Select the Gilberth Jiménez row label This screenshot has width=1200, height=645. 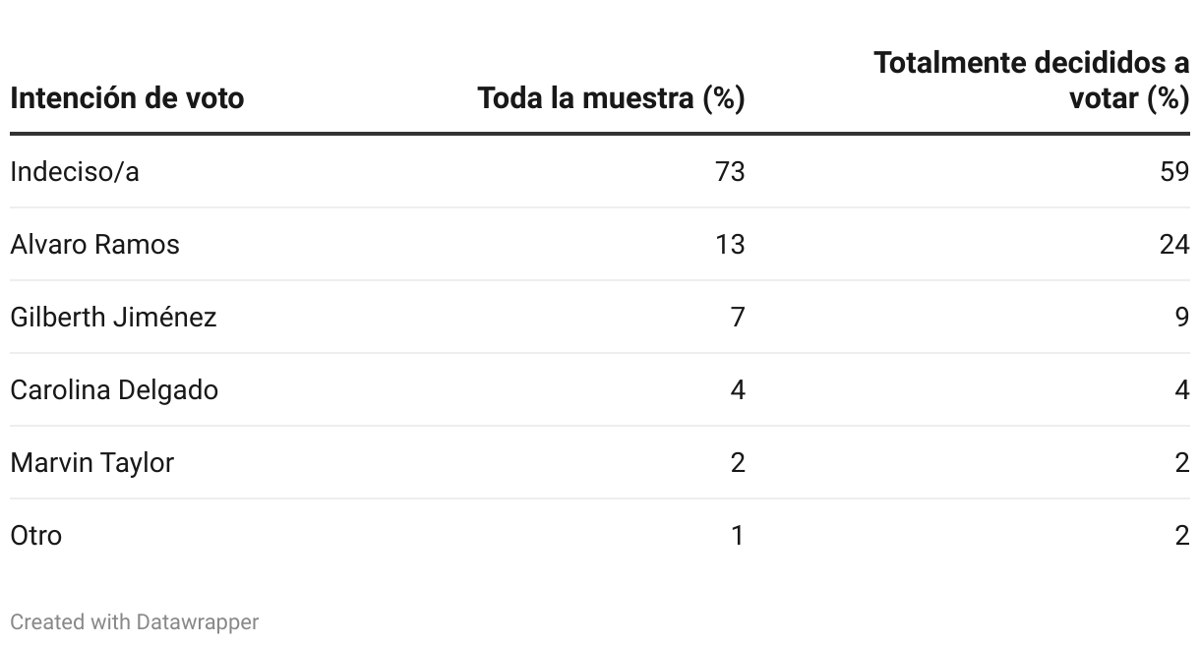pos(113,318)
